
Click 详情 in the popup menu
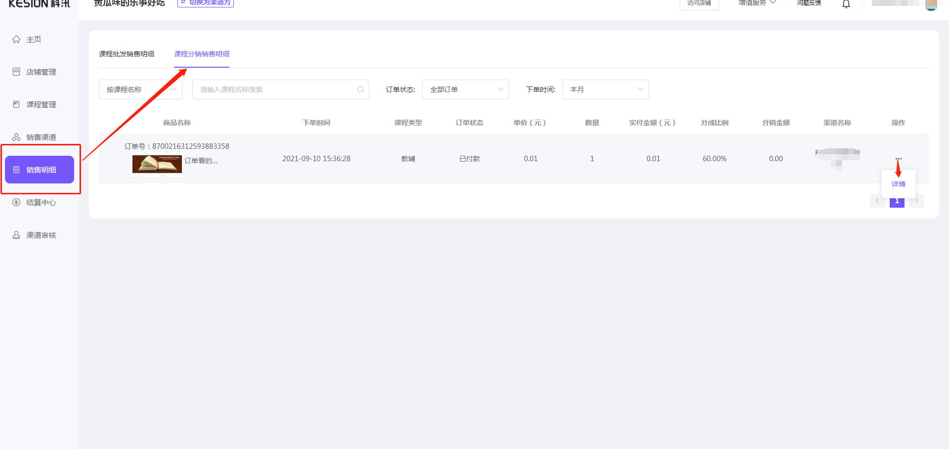(898, 184)
